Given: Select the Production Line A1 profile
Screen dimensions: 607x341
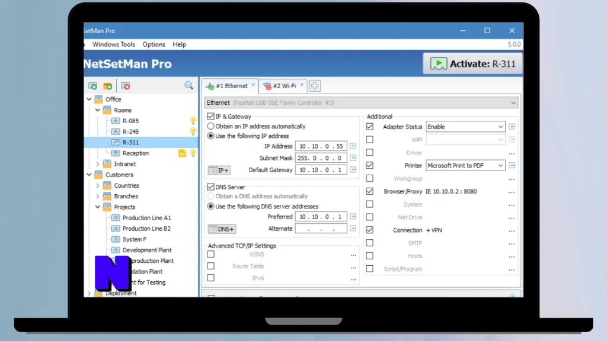Looking at the screenshot, I should [x=146, y=218].
